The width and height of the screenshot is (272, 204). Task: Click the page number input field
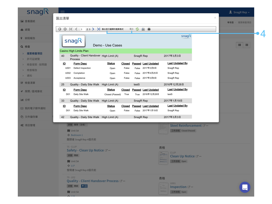83,29
